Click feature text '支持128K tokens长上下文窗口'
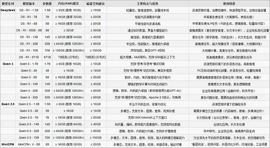This screenshot has width=270, height=148. tap(148, 118)
